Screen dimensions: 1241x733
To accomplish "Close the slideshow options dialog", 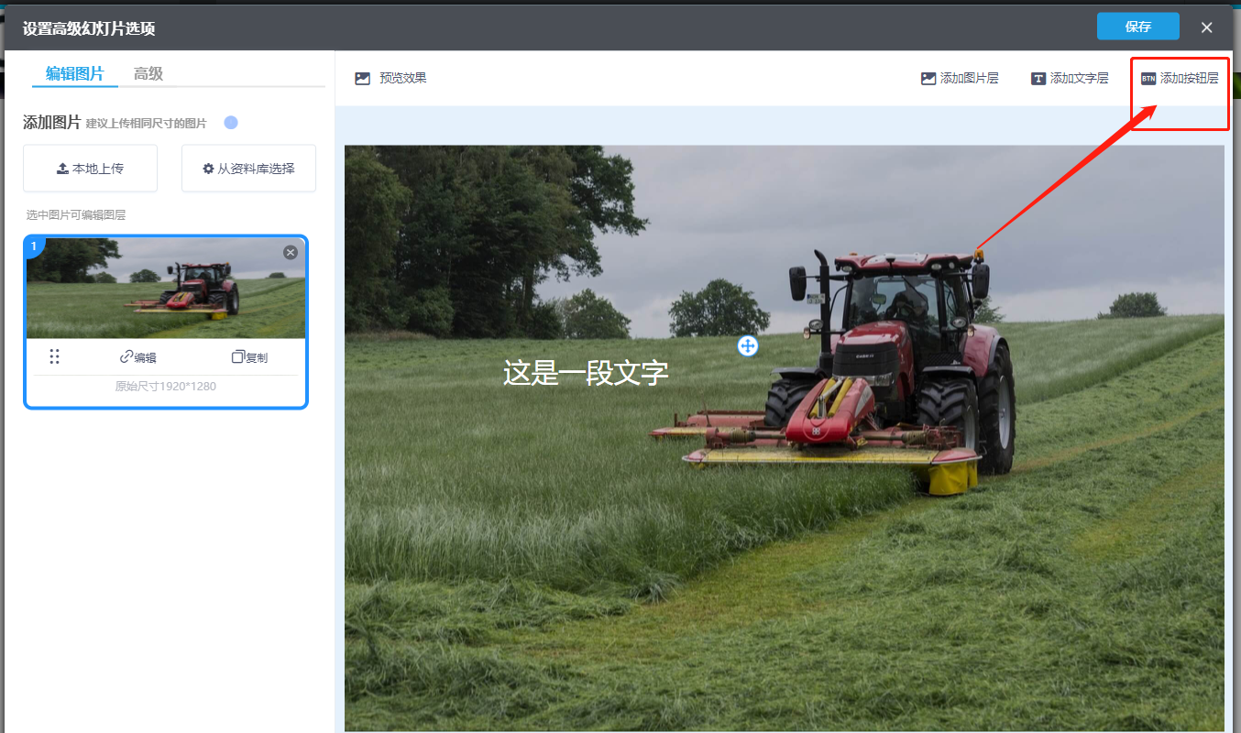I will pyautogui.click(x=1206, y=27).
